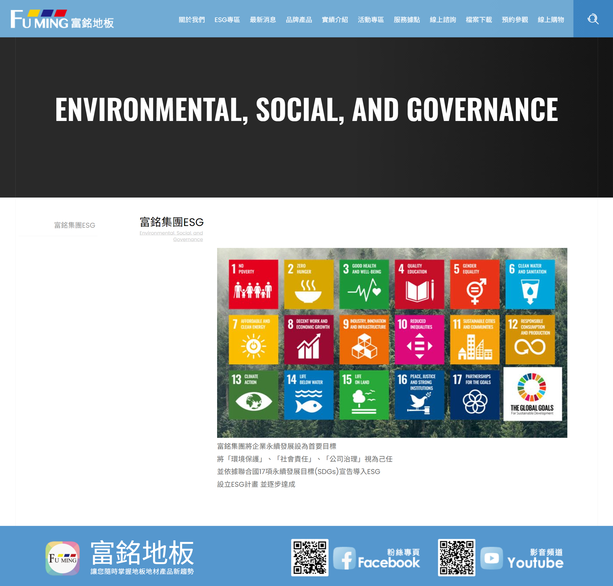
Task: Click the Fu Ming app icon in the footer
Action: [x=62, y=558]
